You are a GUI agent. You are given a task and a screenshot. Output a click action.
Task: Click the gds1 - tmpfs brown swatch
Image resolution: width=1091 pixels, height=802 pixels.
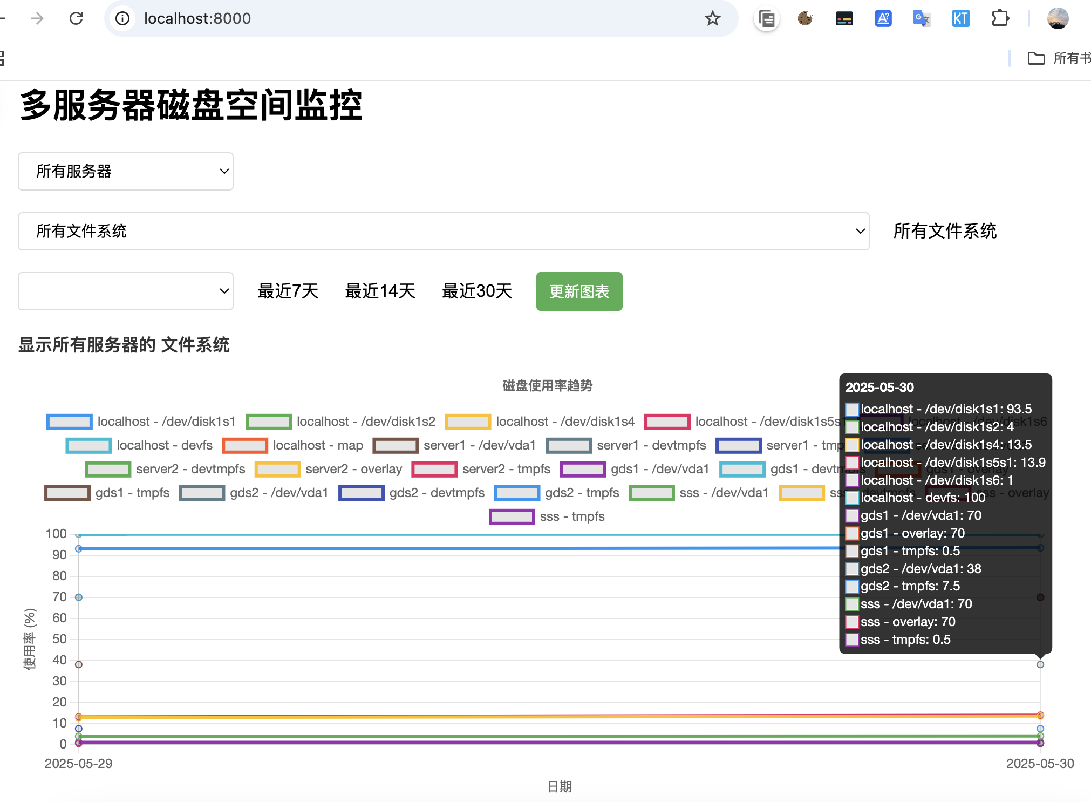coord(67,493)
